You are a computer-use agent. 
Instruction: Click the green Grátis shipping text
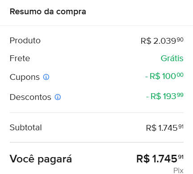tap(172, 58)
